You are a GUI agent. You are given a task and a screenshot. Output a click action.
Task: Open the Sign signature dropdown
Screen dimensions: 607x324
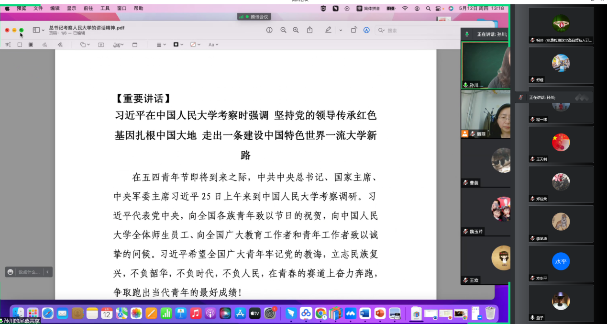click(118, 45)
